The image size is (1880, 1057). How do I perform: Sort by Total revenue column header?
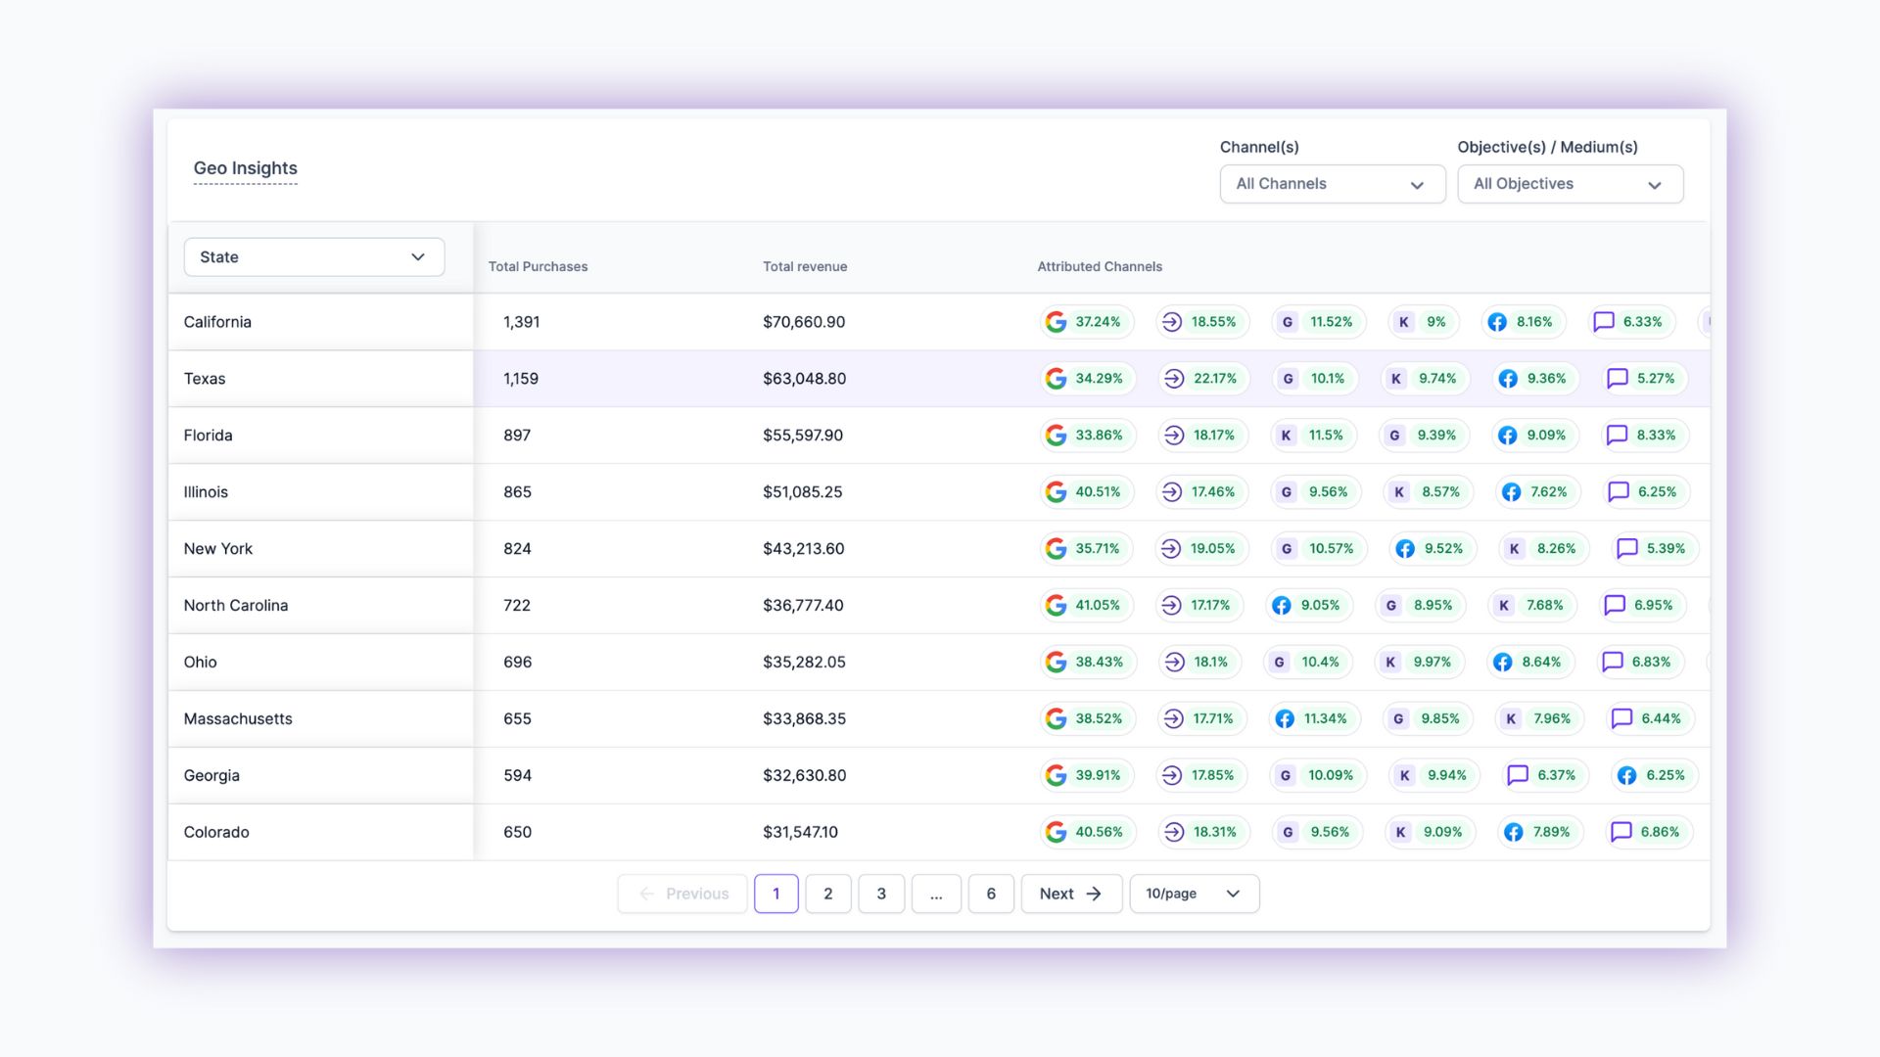pos(805,266)
